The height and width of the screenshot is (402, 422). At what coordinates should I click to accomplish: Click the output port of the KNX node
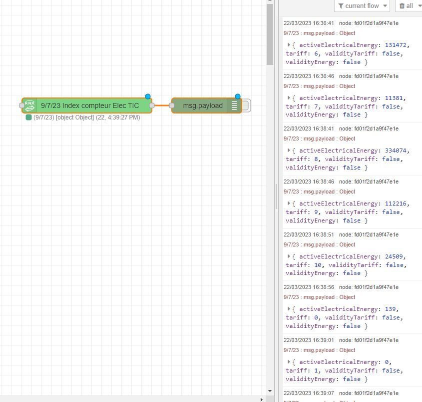[152, 105]
